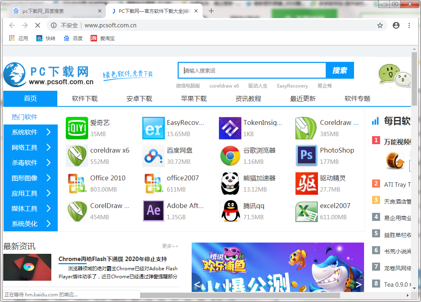Viewport: 421px width, 302px height.
Task: Click the EasyRecovery hot search link
Action: pos(292,86)
